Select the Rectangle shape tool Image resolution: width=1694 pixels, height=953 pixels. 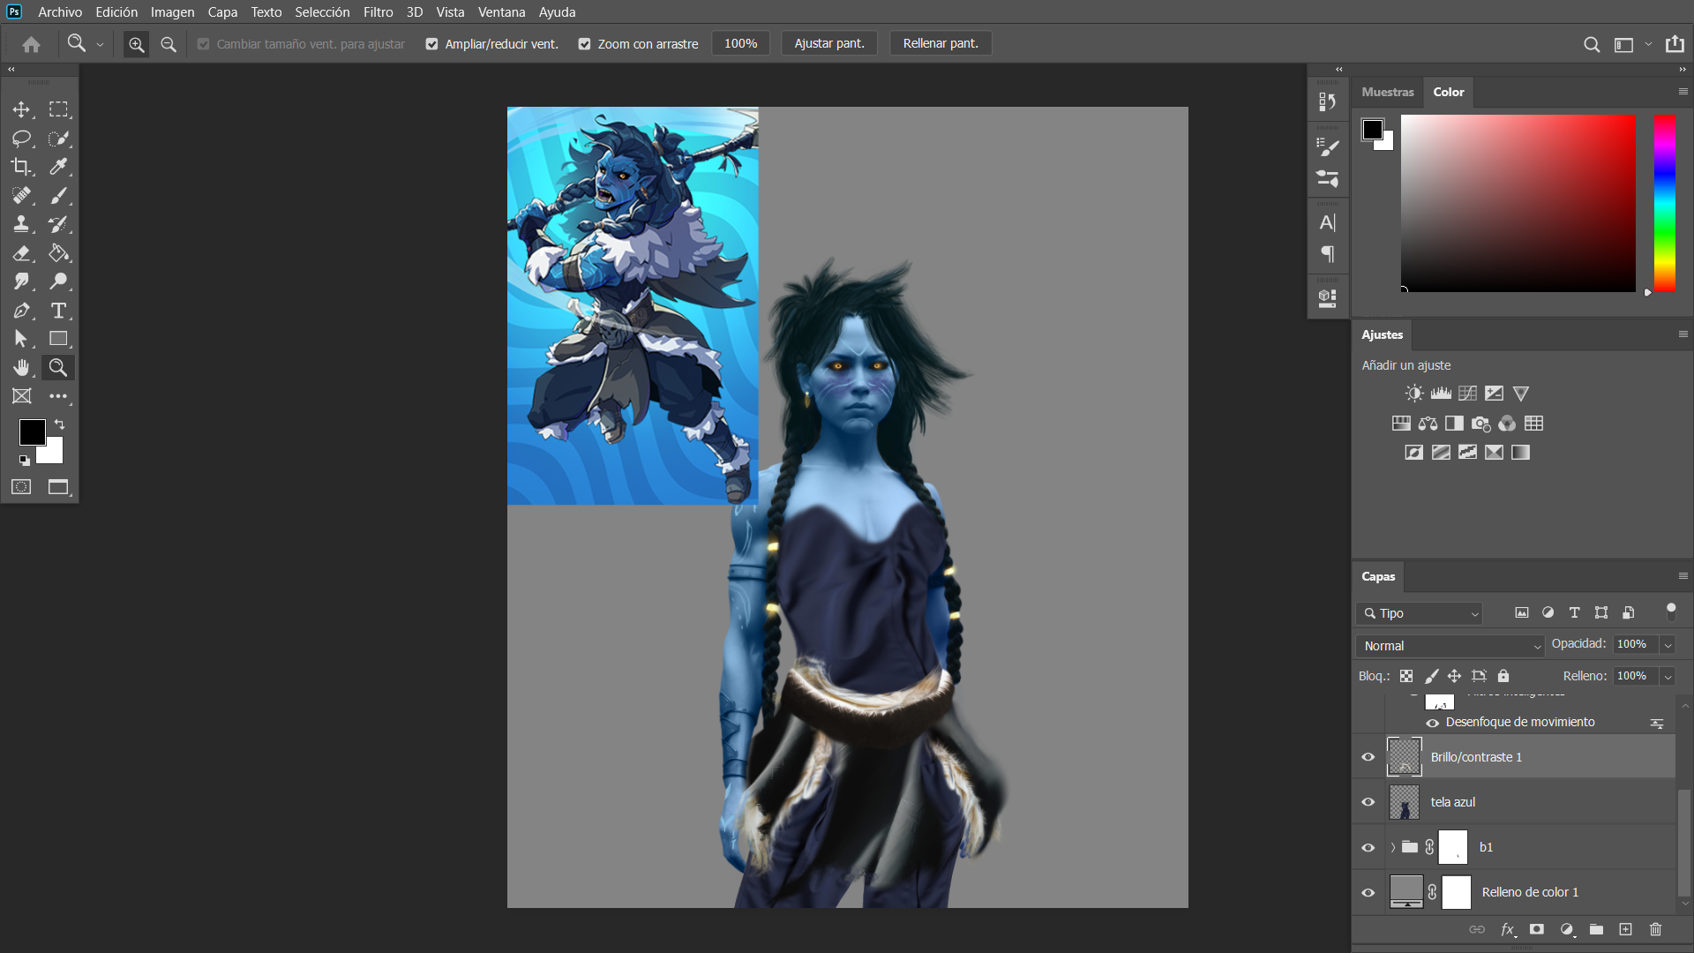pyautogui.click(x=58, y=339)
